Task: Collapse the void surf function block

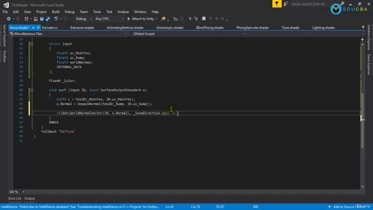Action: (x=31, y=90)
